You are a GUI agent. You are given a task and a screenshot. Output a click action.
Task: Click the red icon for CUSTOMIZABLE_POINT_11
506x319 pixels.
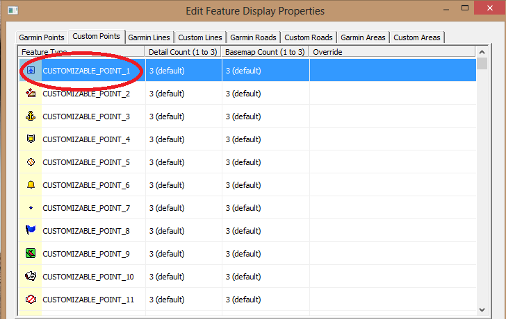coord(31,300)
